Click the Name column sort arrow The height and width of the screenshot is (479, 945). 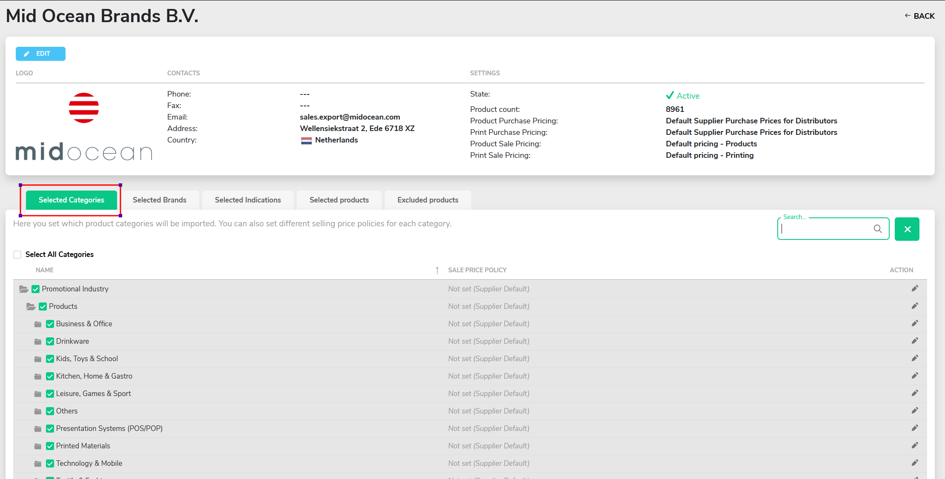pyautogui.click(x=437, y=270)
